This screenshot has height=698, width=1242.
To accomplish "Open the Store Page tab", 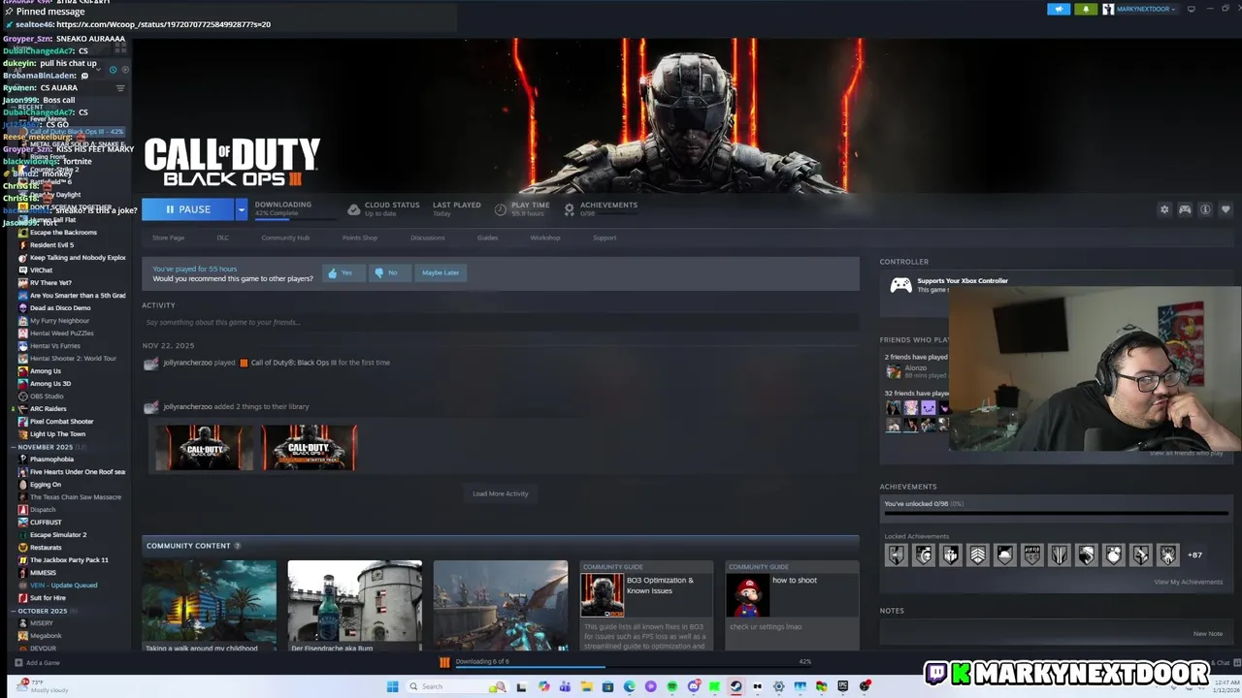I will 168,238.
